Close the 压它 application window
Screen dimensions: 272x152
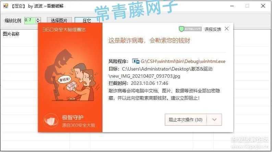pos(263,6)
